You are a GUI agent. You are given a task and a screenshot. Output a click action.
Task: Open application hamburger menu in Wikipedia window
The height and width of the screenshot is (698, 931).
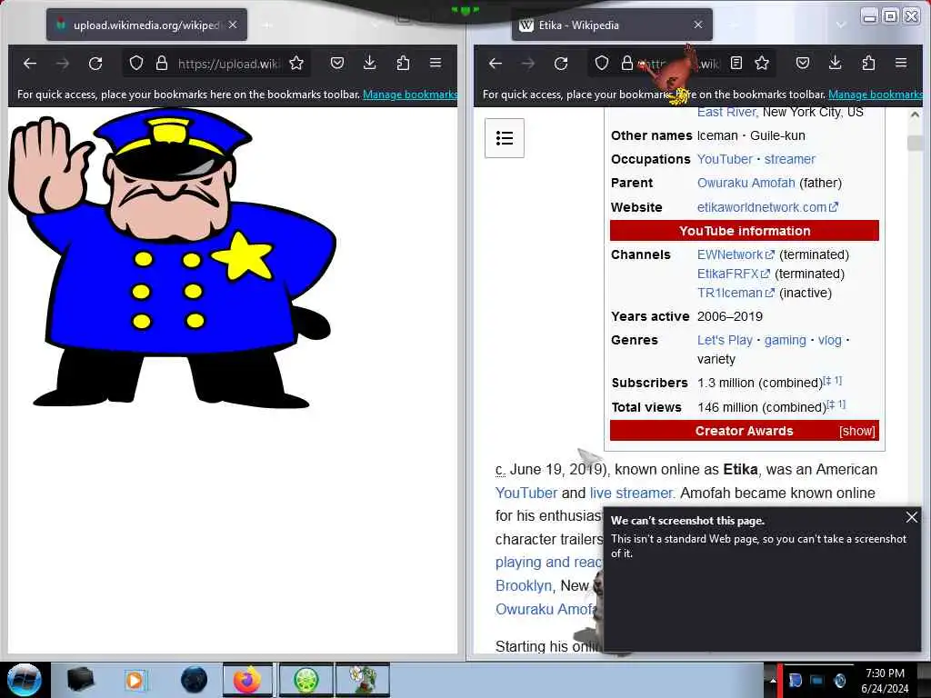pos(901,63)
